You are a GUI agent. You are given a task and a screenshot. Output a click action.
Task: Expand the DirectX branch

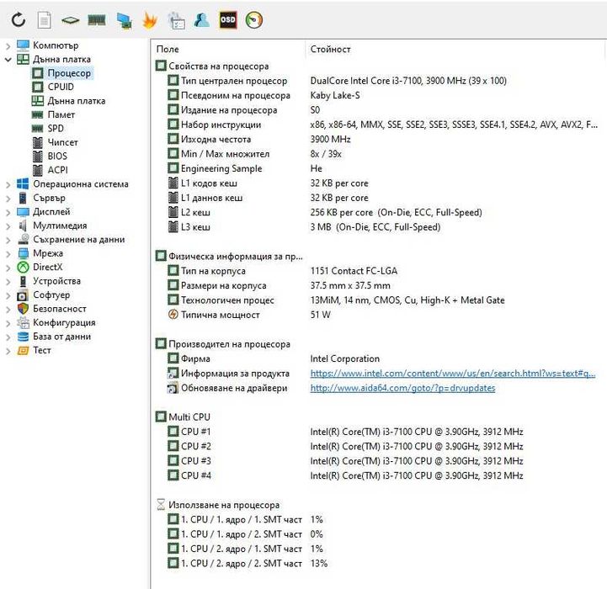[8, 268]
